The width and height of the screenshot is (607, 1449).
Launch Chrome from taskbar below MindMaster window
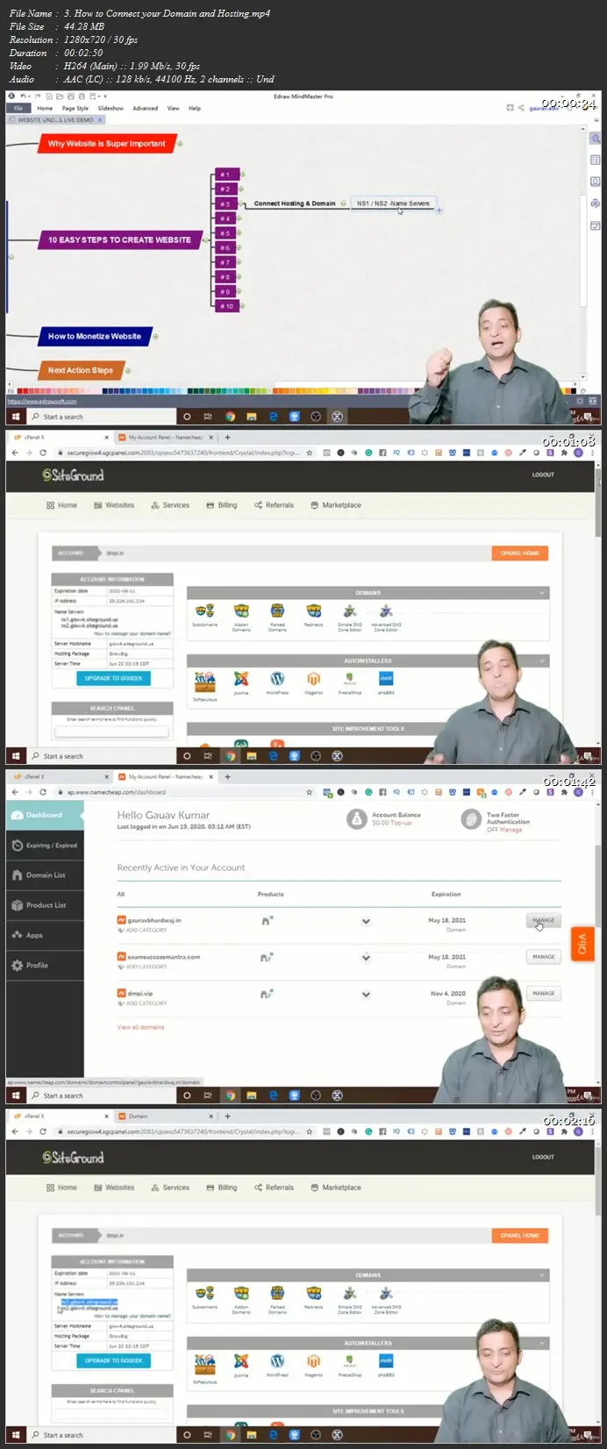(x=230, y=417)
